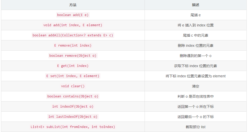Select 'void clear()' method cell

[x=73, y=86]
